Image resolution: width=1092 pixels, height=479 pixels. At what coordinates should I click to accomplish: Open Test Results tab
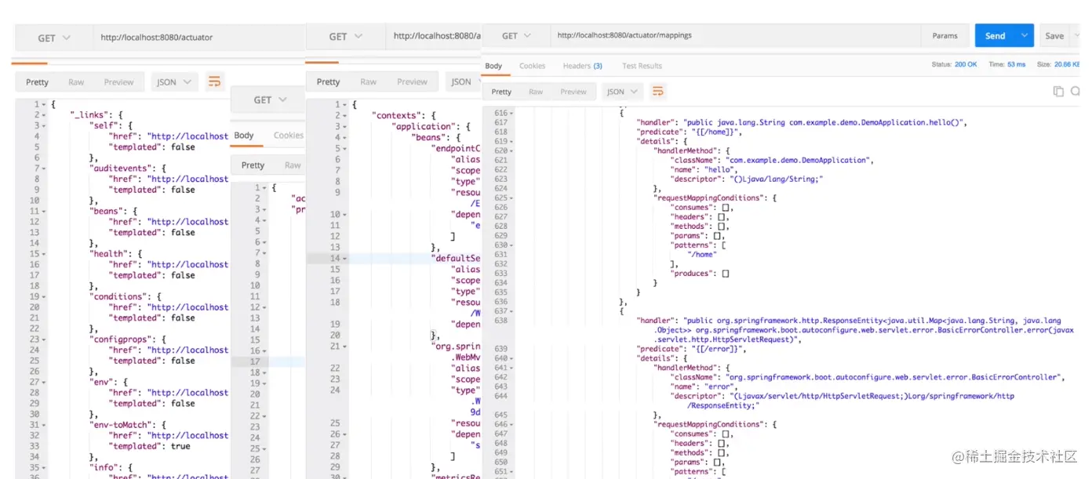click(642, 66)
